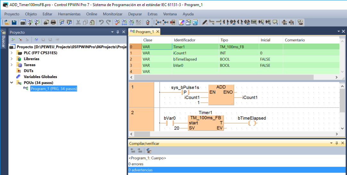Viewport: 347px width, 175px height.
Task: Click the bTimeElapsed coil in network 2
Action: pyautogui.click(x=252, y=123)
